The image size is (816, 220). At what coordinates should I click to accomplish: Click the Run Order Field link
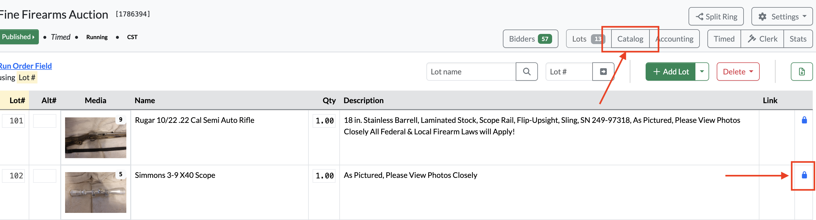[25, 66]
